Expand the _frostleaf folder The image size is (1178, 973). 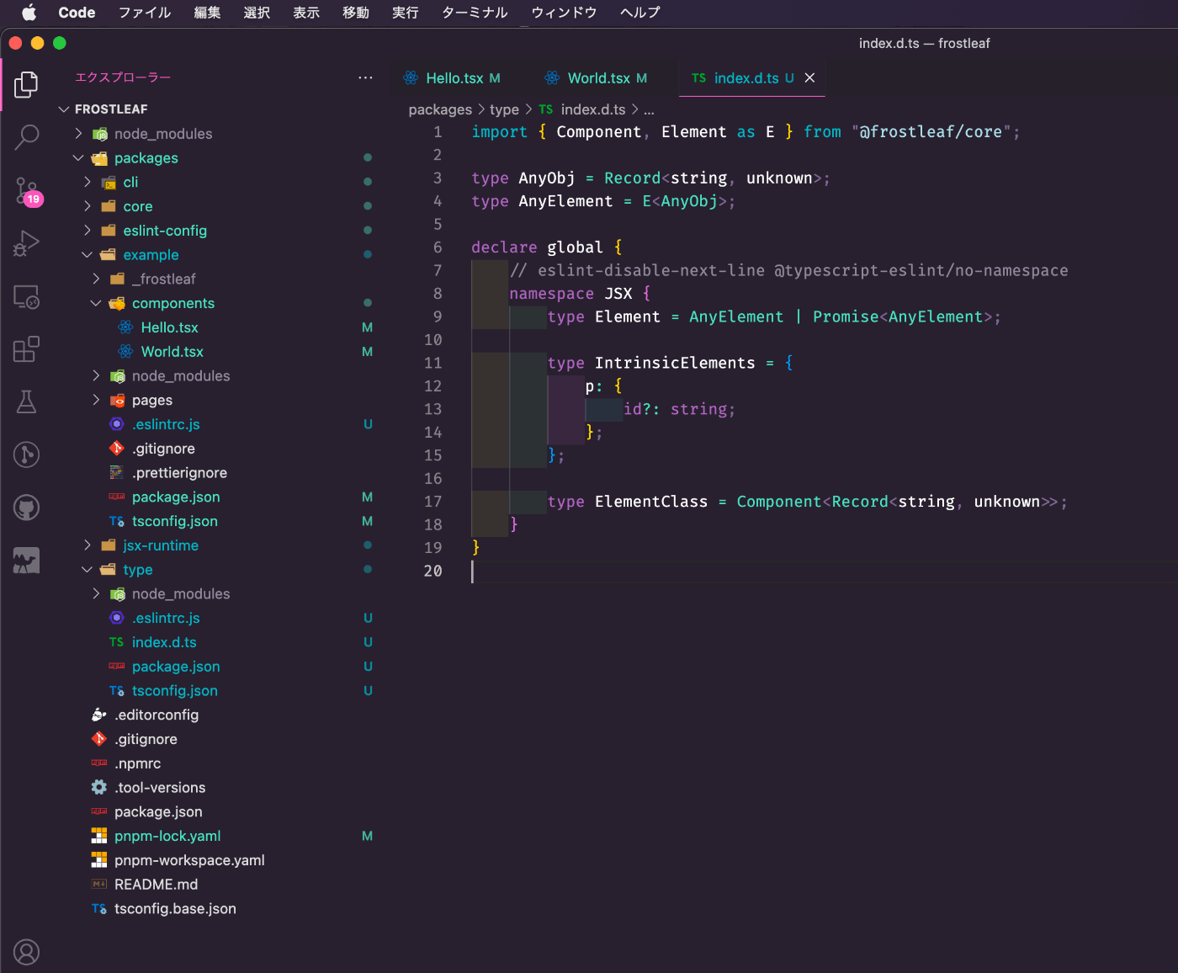96,279
